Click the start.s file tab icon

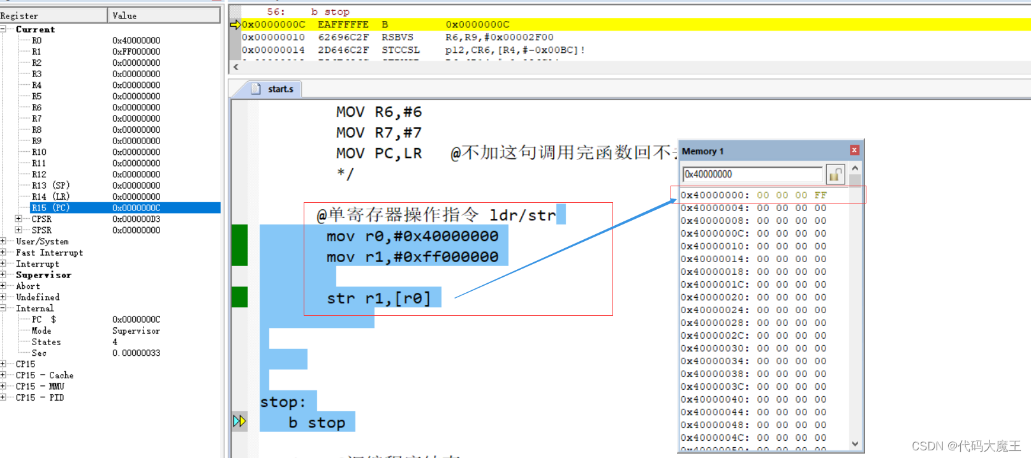[256, 89]
